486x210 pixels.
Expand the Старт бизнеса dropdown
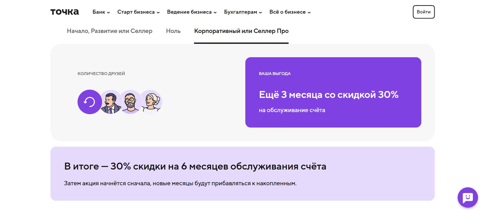[139, 12]
